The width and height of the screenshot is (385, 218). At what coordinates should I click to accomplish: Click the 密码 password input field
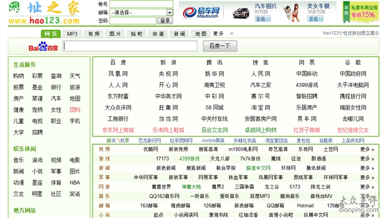pyautogui.click(x=133, y=21)
